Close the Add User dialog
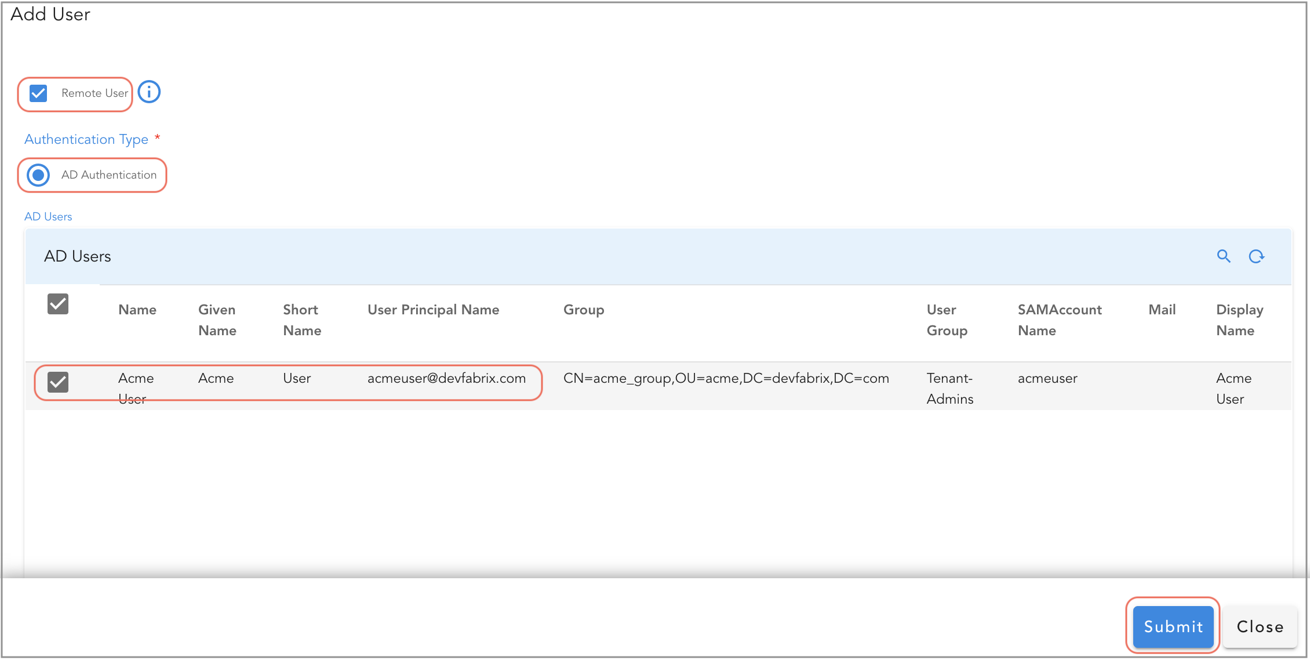The height and width of the screenshot is (660, 1310). pyautogui.click(x=1260, y=626)
